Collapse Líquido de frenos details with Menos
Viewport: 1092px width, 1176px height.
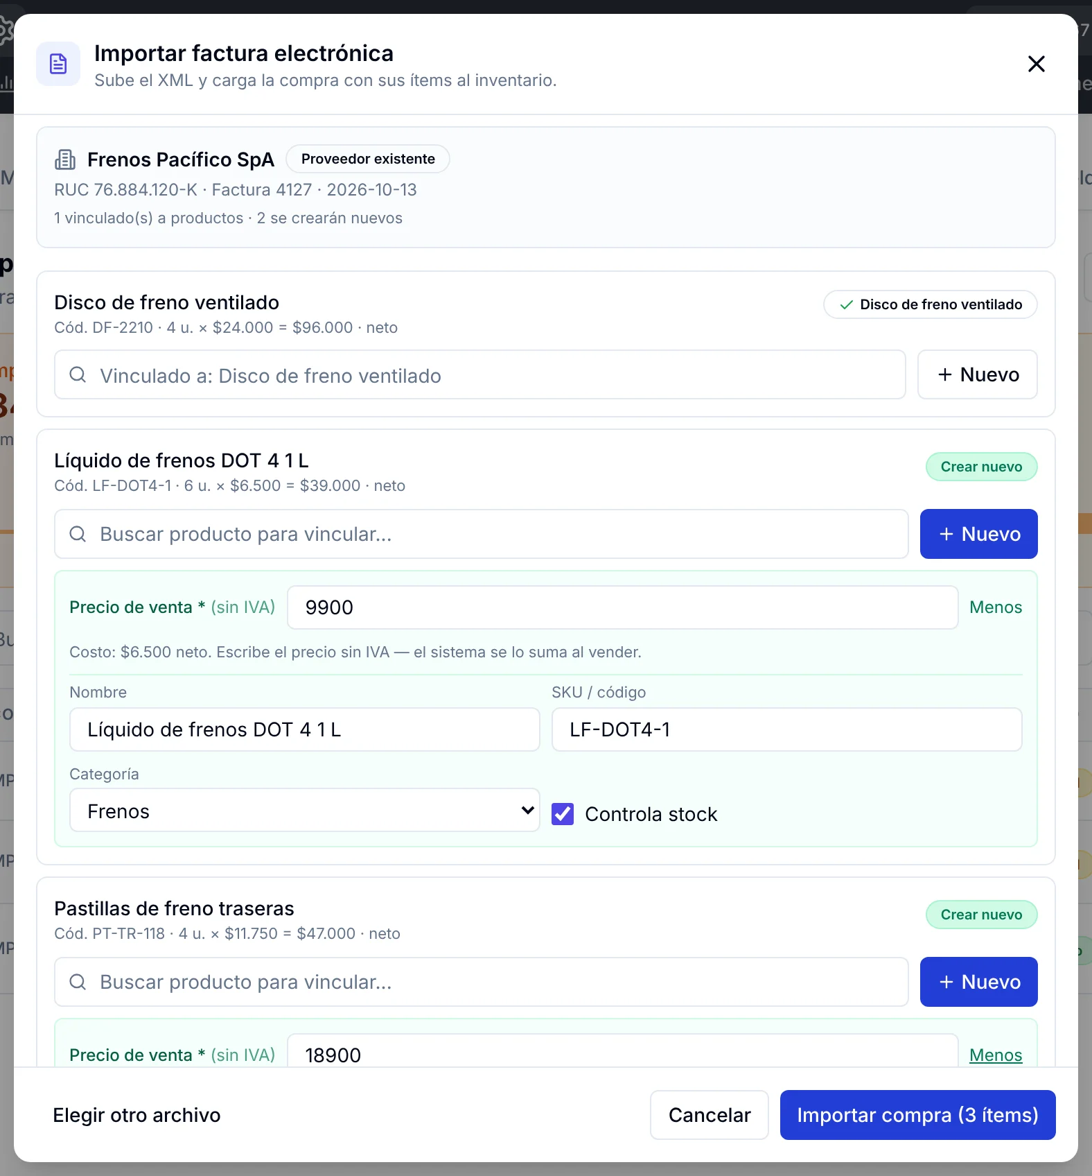pyautogui.click(x=996, y=607)
